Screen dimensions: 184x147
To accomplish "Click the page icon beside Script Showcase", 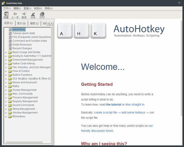I will tap(10, 45).
